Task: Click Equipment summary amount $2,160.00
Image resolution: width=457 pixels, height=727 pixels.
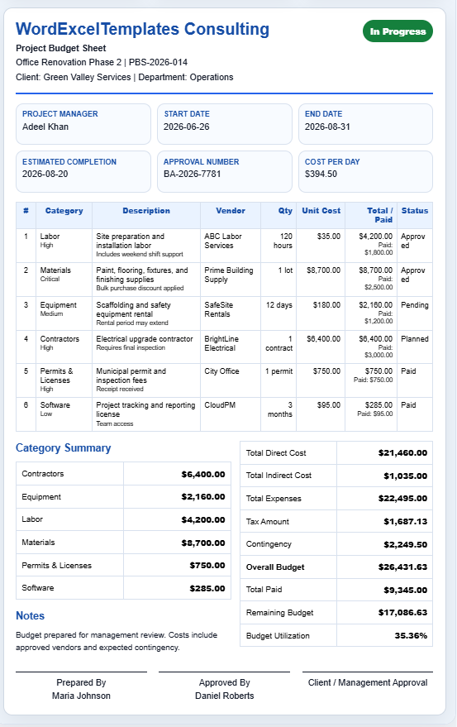Action: click(203, 496)
